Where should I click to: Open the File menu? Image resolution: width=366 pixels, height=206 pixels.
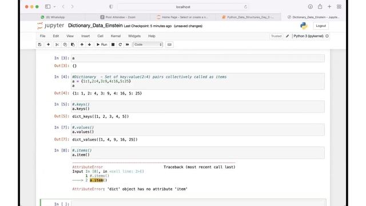pos(42,36)
